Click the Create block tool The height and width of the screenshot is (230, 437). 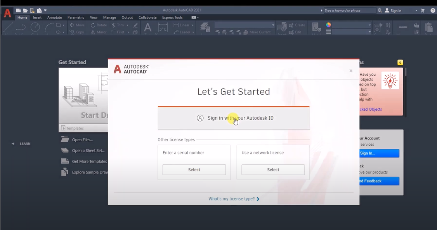tap(297, 25)
